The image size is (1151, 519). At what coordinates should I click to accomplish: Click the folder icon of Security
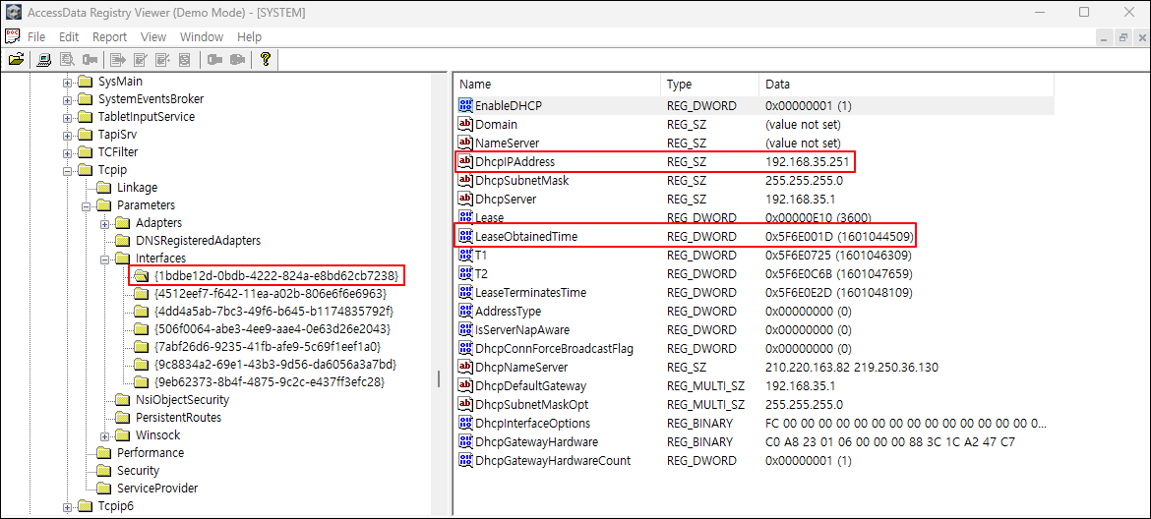tap(105, 471)
